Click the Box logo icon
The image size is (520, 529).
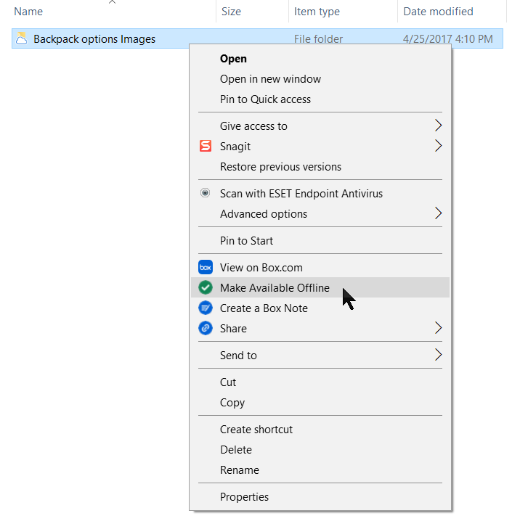(205, 268)
